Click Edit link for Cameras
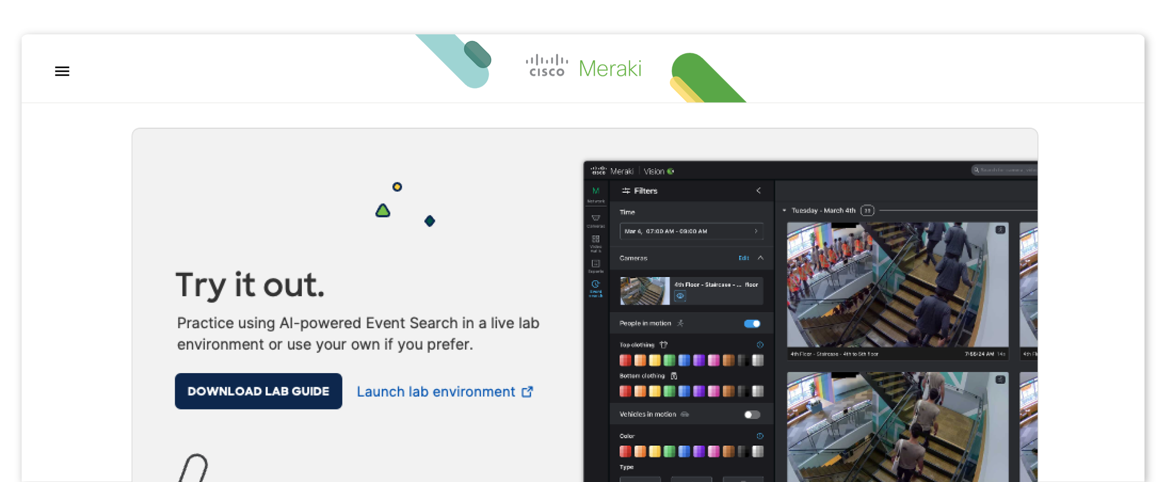 coord(743,258)
